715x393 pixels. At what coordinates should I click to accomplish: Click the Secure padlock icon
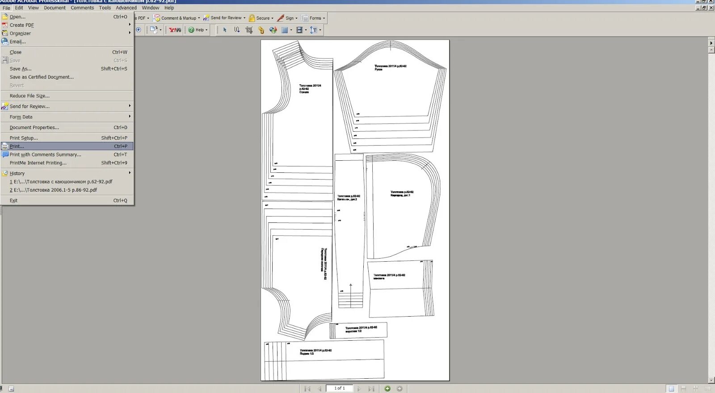coord(252,18)
